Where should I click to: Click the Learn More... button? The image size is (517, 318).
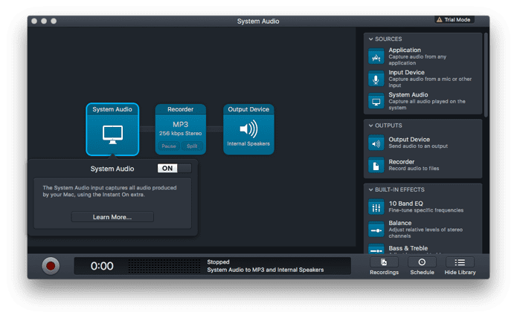(x=112, y=217)
